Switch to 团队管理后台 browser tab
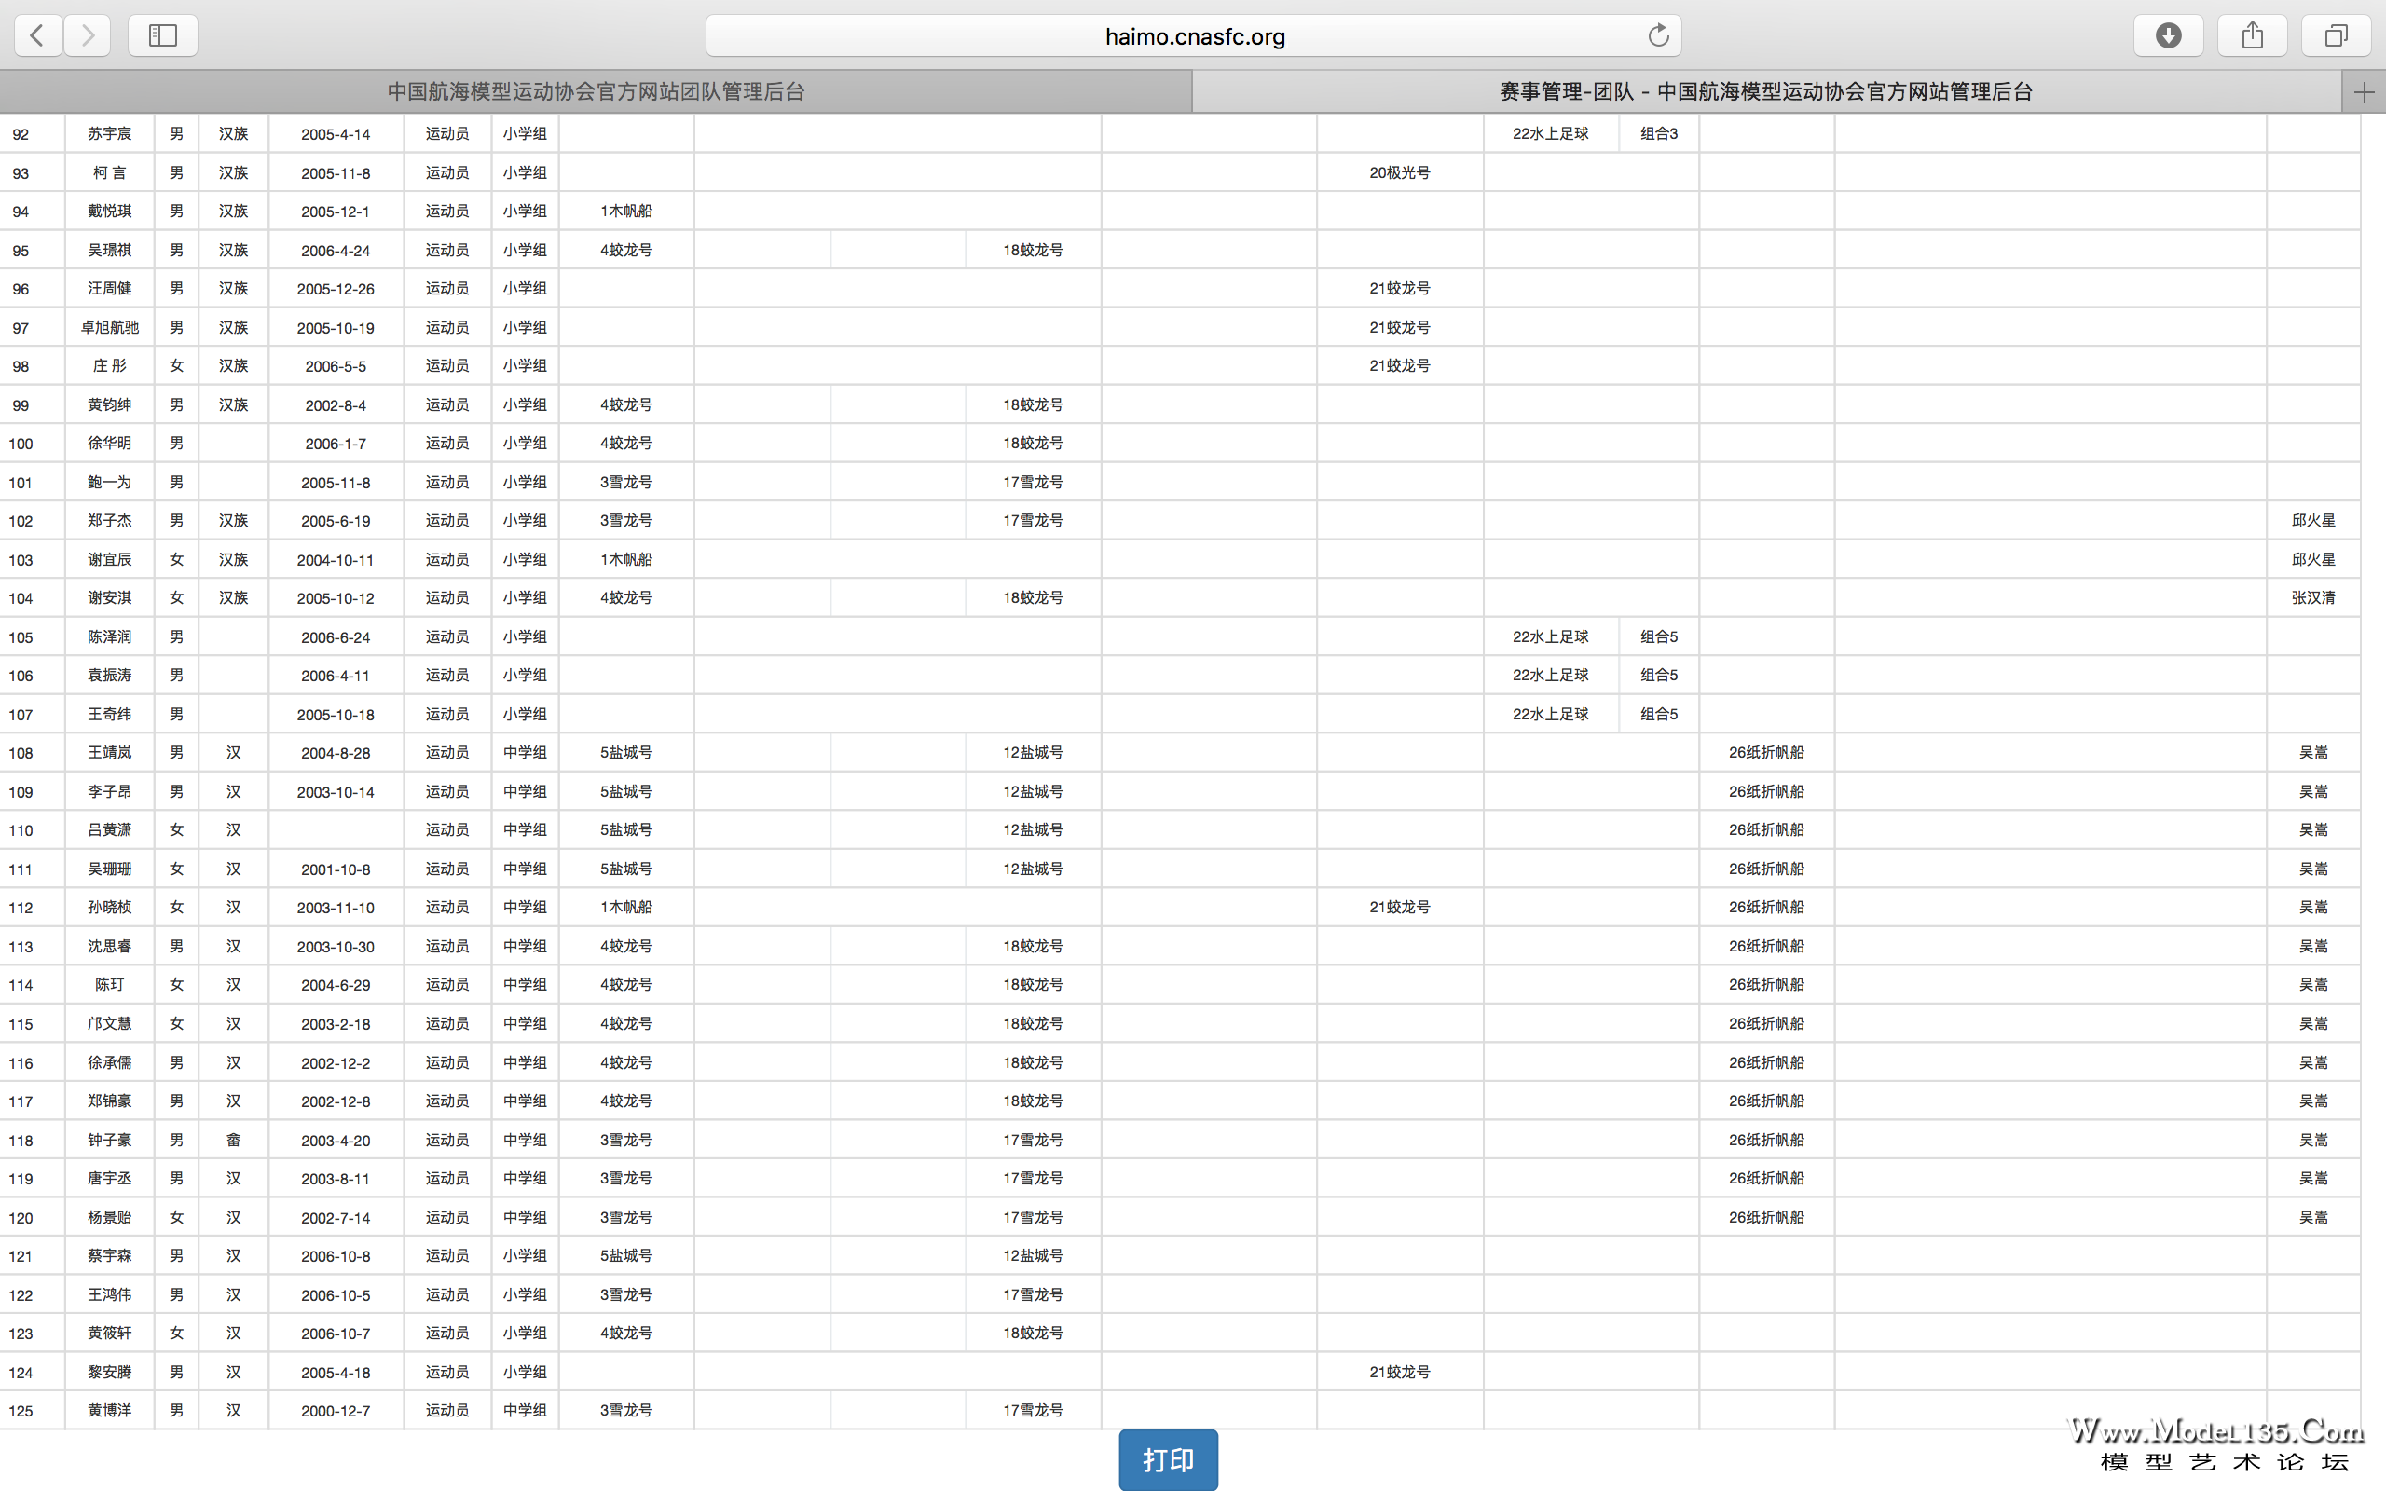Screen dimensions: 2386x1491 tap(596, 91)
